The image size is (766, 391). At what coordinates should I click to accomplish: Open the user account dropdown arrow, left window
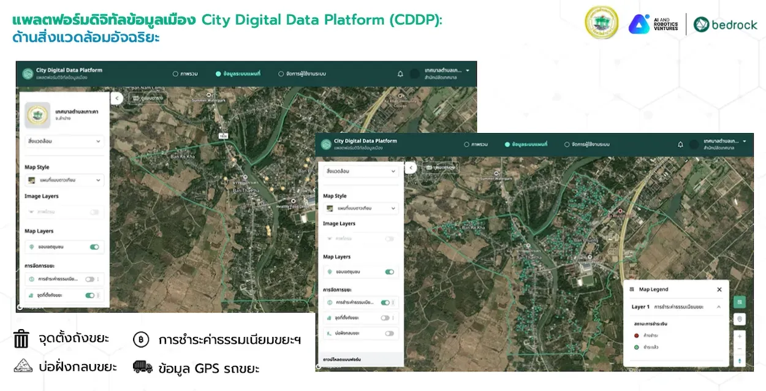point(468,70)
